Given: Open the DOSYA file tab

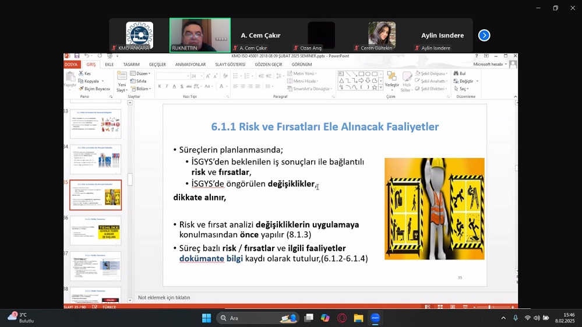Looking at the screenshot, I should tap(71, 64).
